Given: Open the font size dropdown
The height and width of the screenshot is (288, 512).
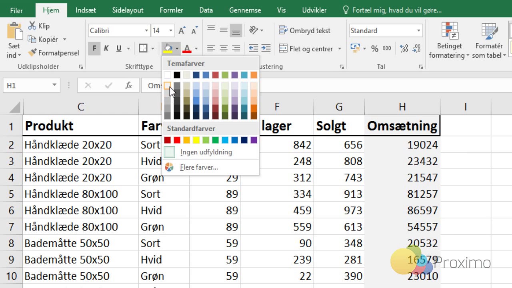Looking at the screenshot, I should 171,30.
